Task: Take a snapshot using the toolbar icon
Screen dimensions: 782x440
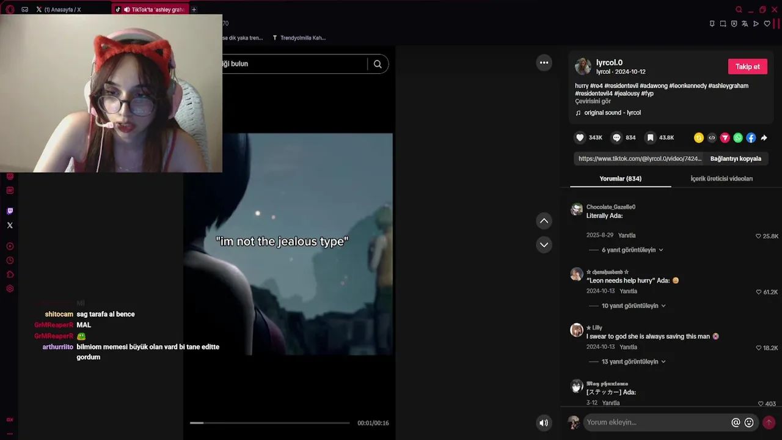Action: [x=723, y=24]
